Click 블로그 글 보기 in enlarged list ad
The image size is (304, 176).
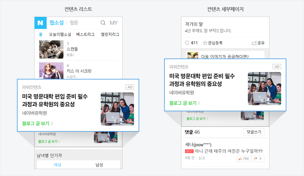(37, 123)
